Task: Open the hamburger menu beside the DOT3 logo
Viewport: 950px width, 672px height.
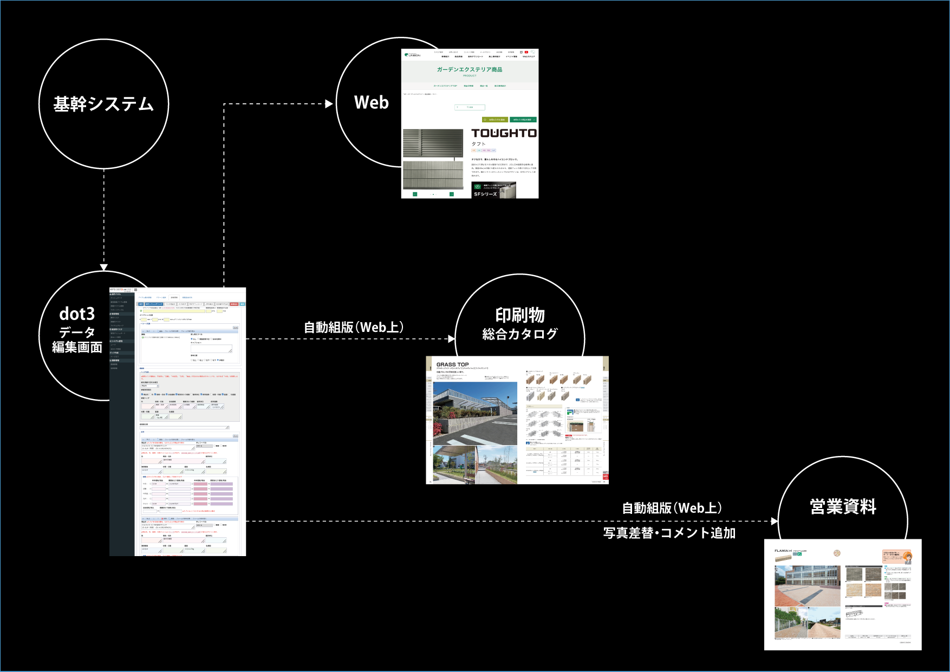Action: pos(135,290)
